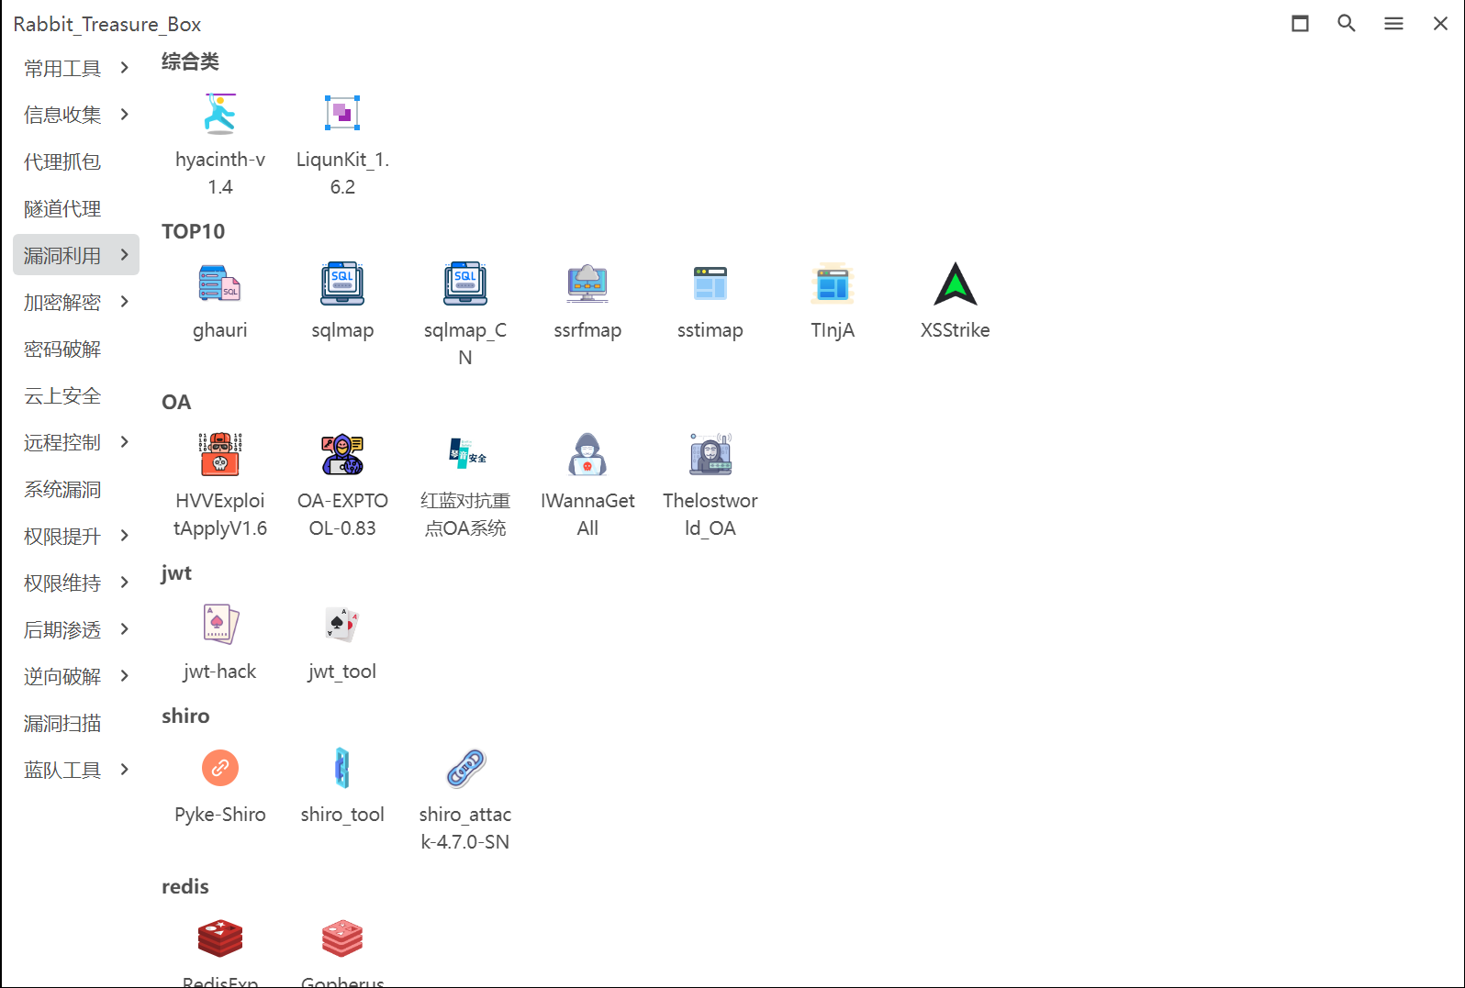Launch the sstimap tool icon
The image size is (1465, 988).
(710, 284)
